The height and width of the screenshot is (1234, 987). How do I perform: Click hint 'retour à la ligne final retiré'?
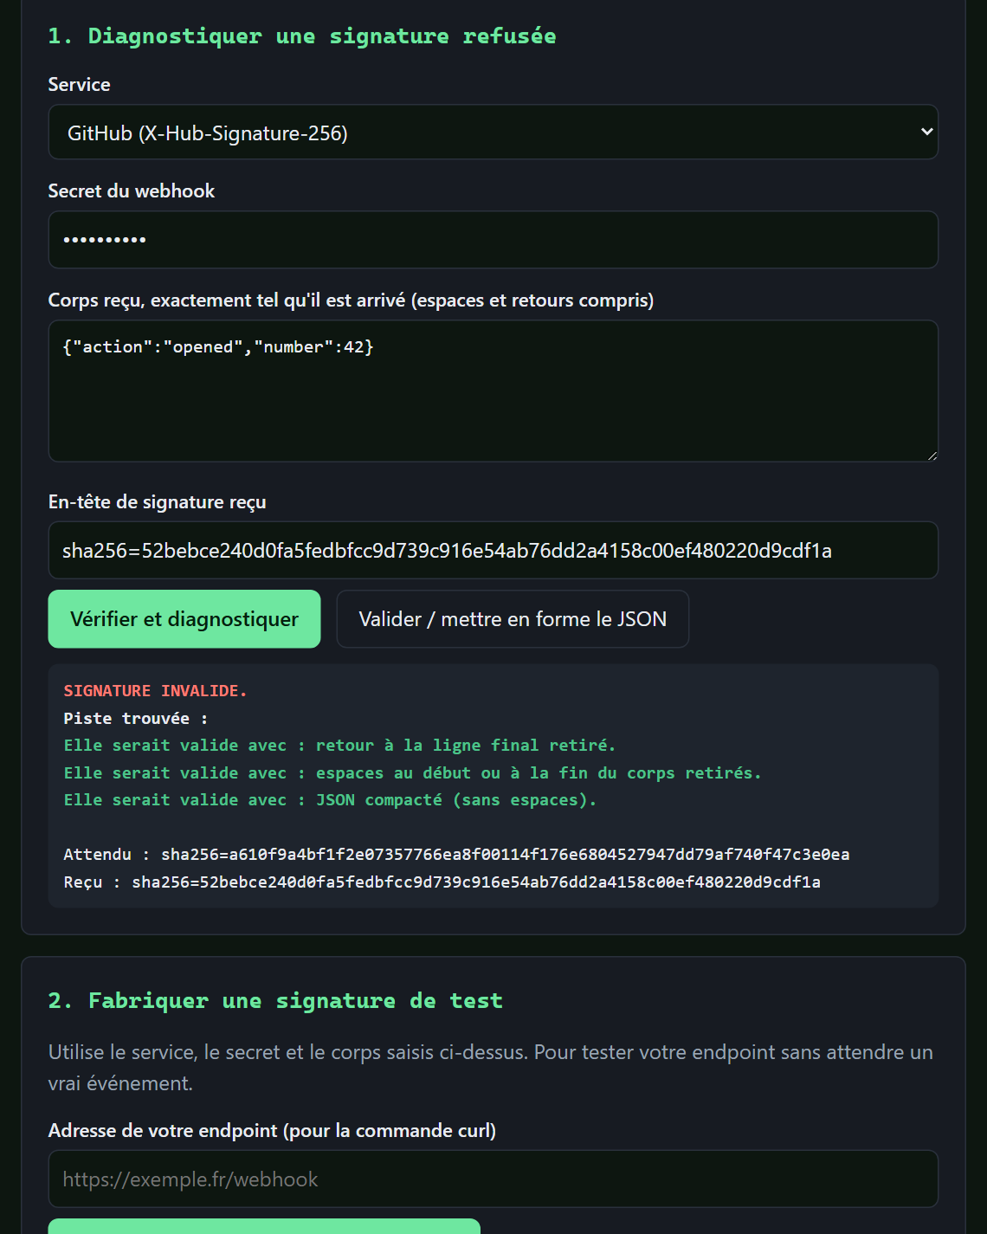tap(339, 745)
